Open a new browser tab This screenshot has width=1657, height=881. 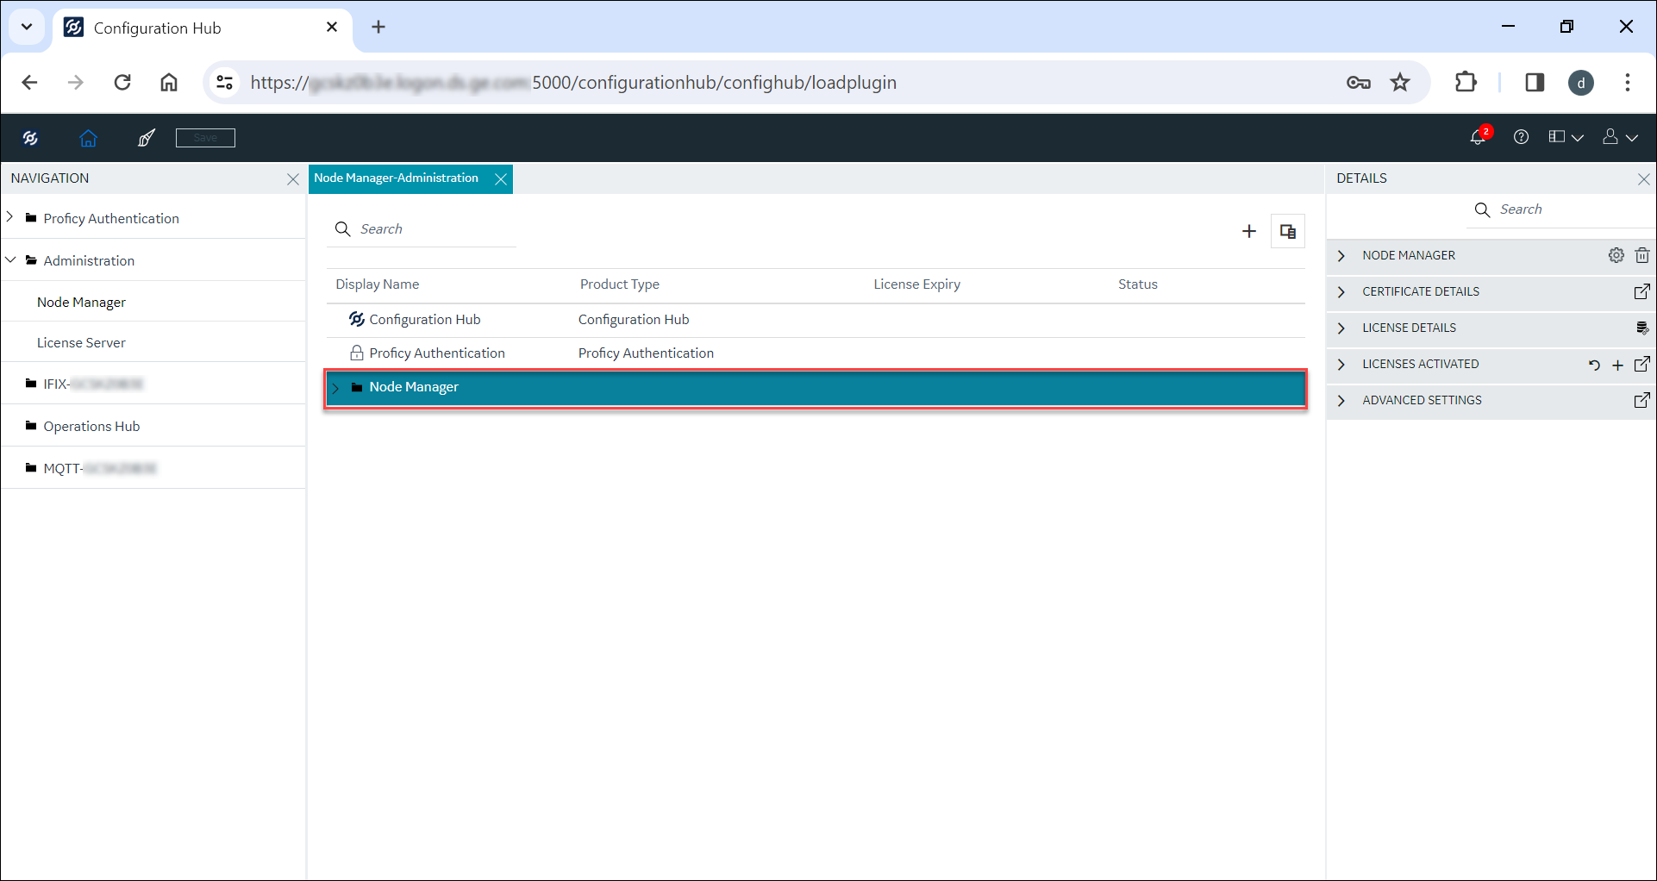pyautogui.click(x=378, y=28)
